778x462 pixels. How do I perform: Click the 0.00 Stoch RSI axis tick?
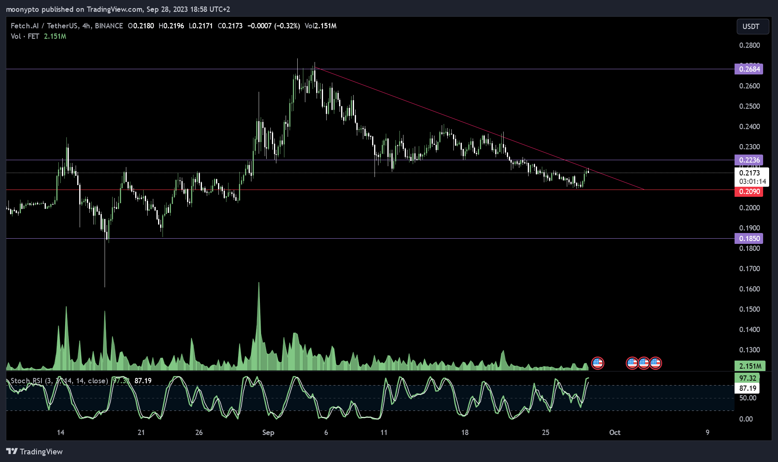[746, 419]
